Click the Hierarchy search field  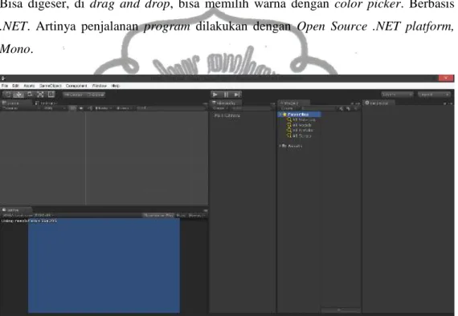252,108
